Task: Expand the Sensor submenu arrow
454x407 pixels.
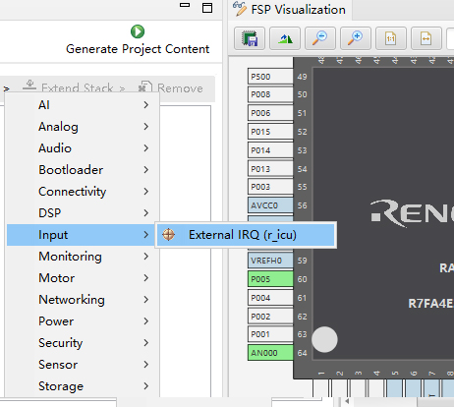Action: (x=146, y=365)
